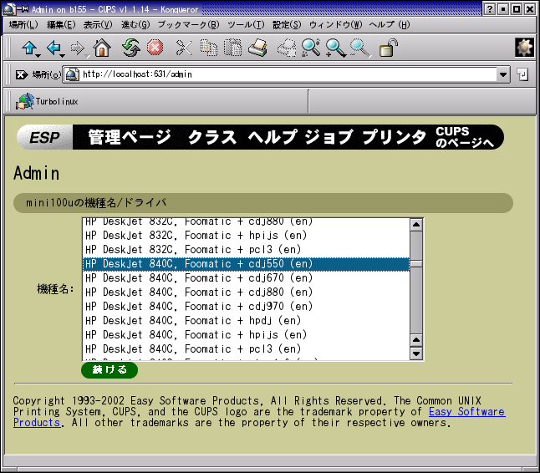
Task: Select HP DeskJet 840C Foomatic + cdj970
Action: tap(246, 307)
